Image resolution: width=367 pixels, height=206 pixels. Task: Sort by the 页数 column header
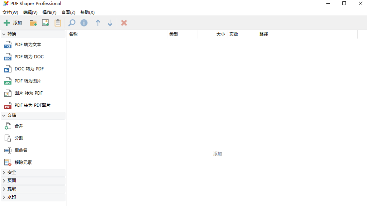click(242, 34)
